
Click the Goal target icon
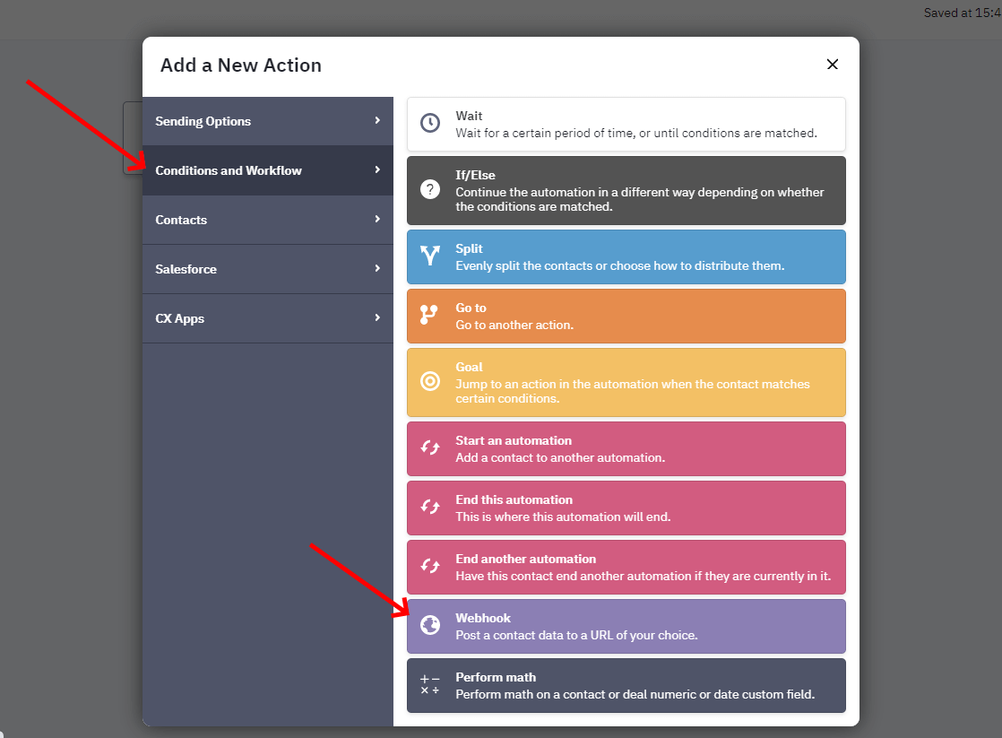[430, 381]
